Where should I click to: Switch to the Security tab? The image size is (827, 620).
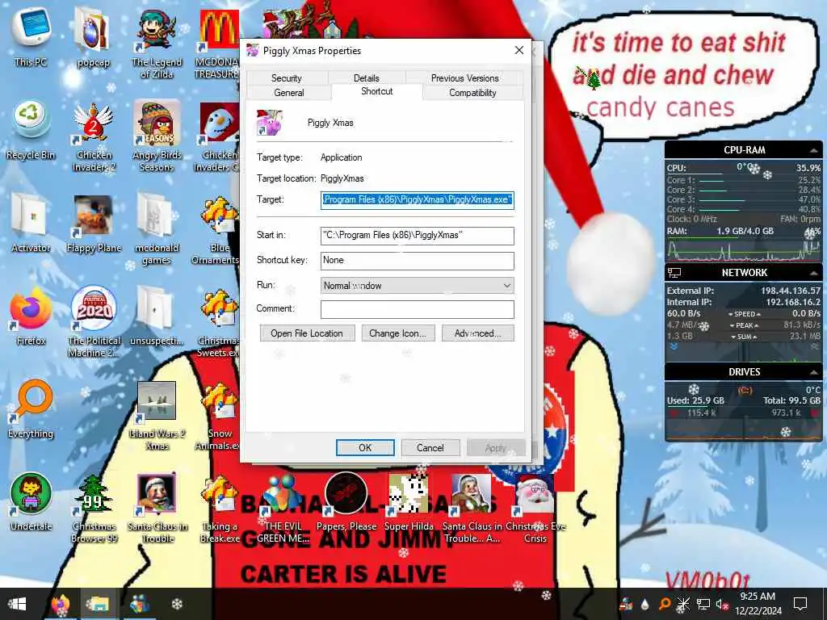[287, 78]
